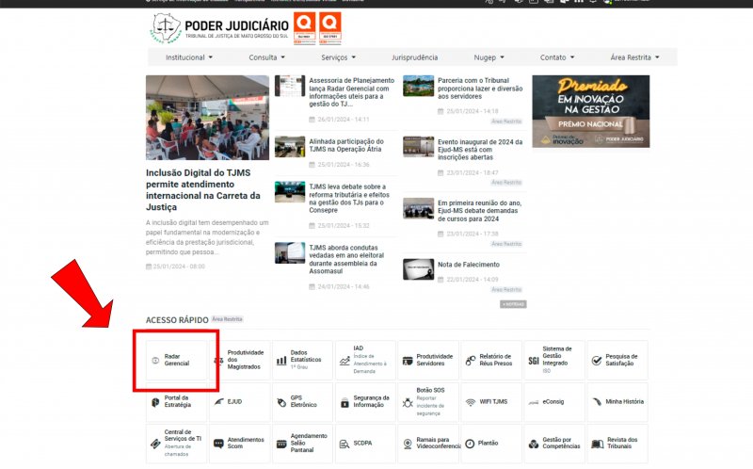753x469 pixels.
Task: Click the Botão SOS bug icon
Action: 408,402
